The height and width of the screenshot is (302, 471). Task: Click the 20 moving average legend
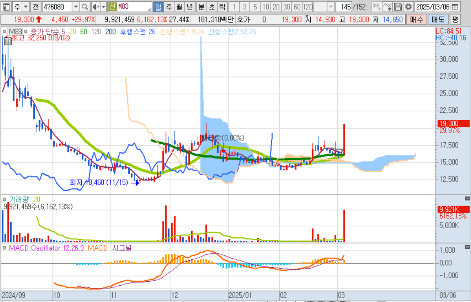pos(72,31)
